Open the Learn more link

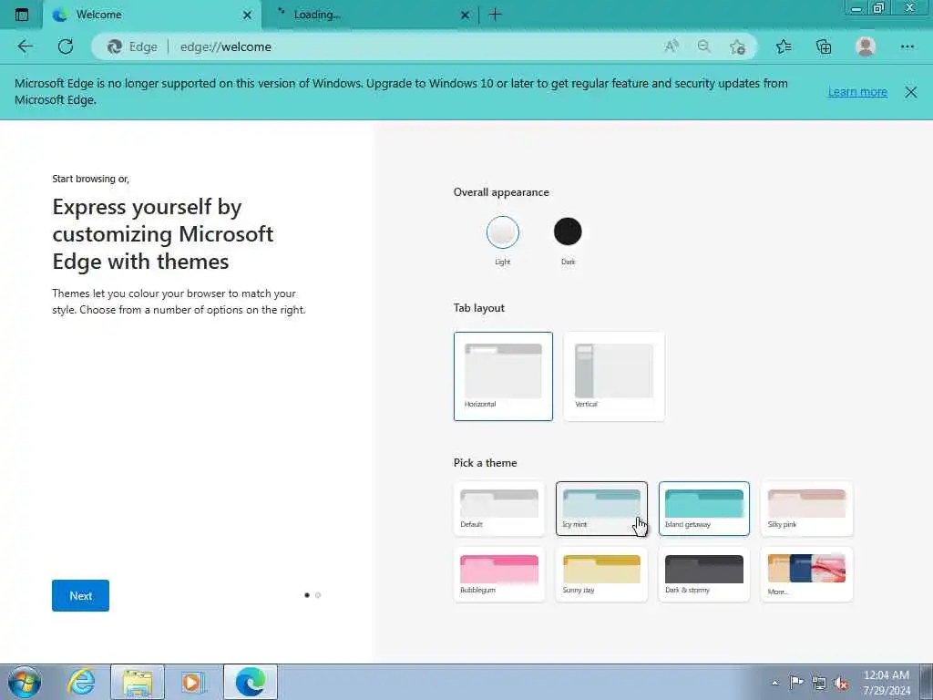(857, 92)
